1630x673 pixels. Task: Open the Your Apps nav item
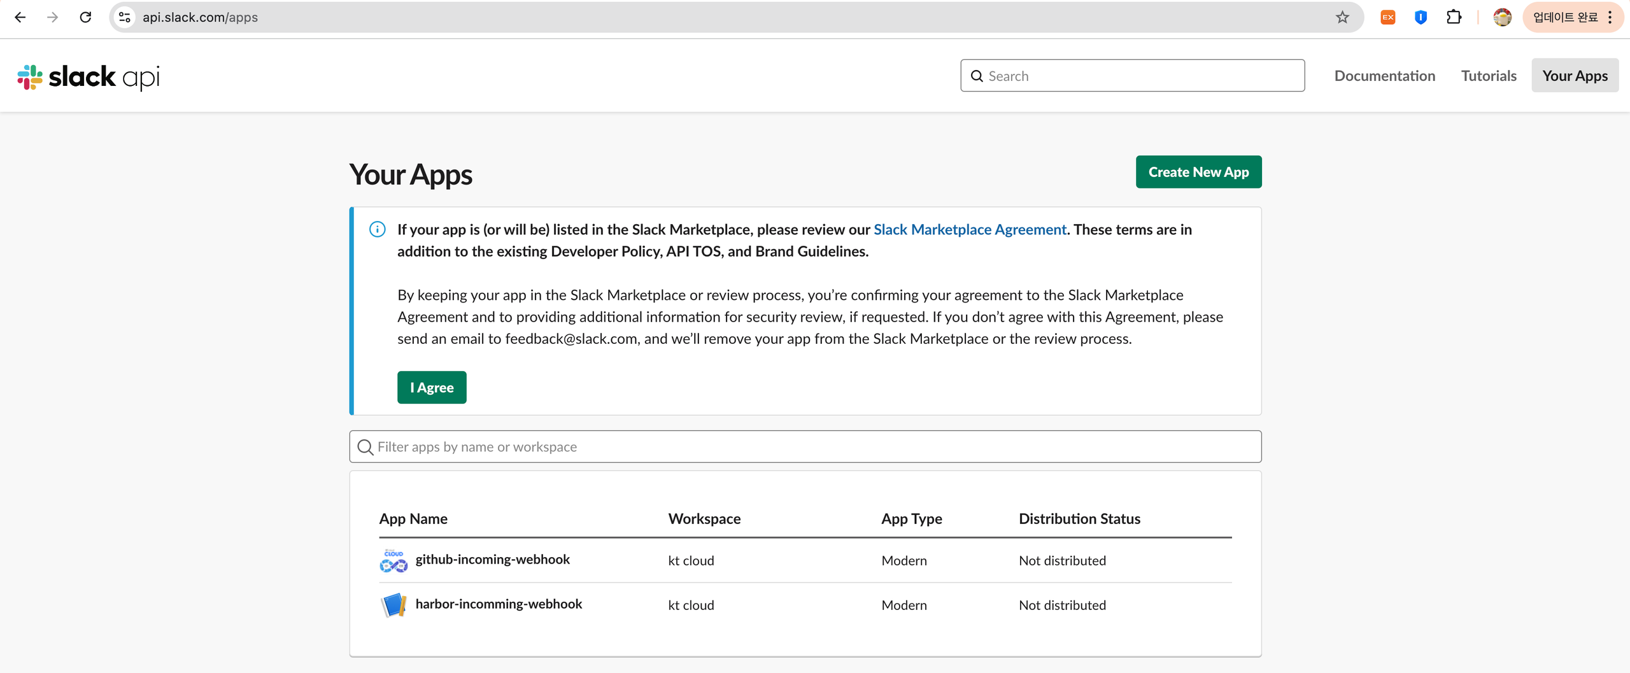[x=1575, y=76]
